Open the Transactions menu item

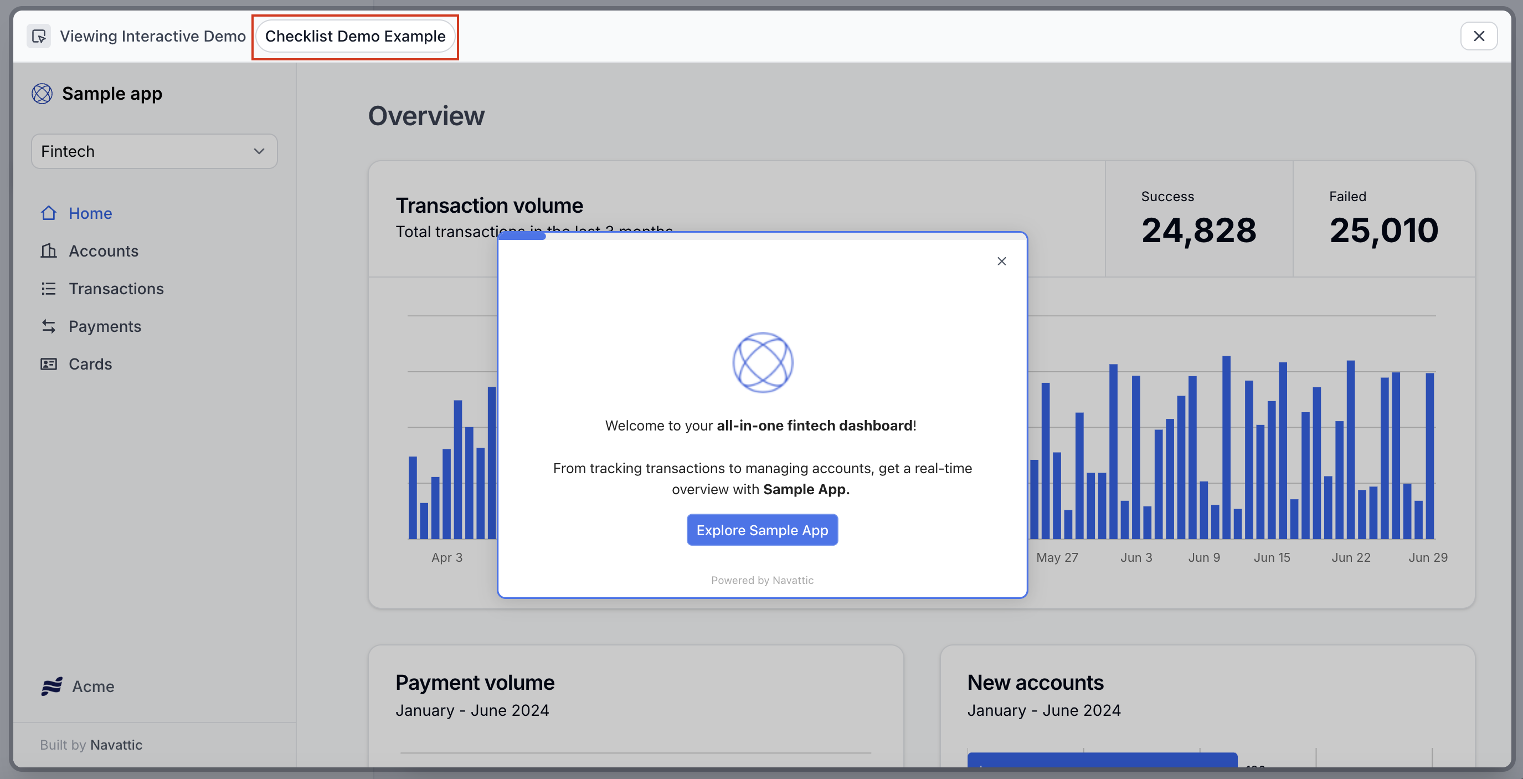tap(116, 289)
